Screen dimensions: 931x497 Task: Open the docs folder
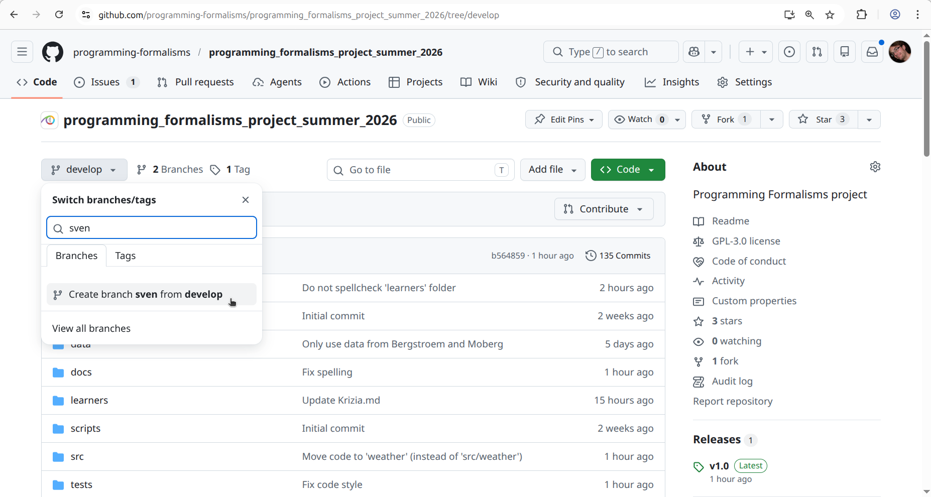81,372
